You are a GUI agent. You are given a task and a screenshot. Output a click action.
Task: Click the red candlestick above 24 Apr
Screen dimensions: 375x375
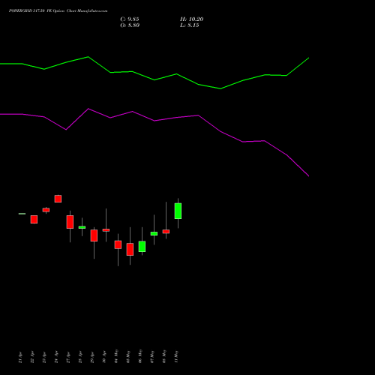(x=58, y=199)
